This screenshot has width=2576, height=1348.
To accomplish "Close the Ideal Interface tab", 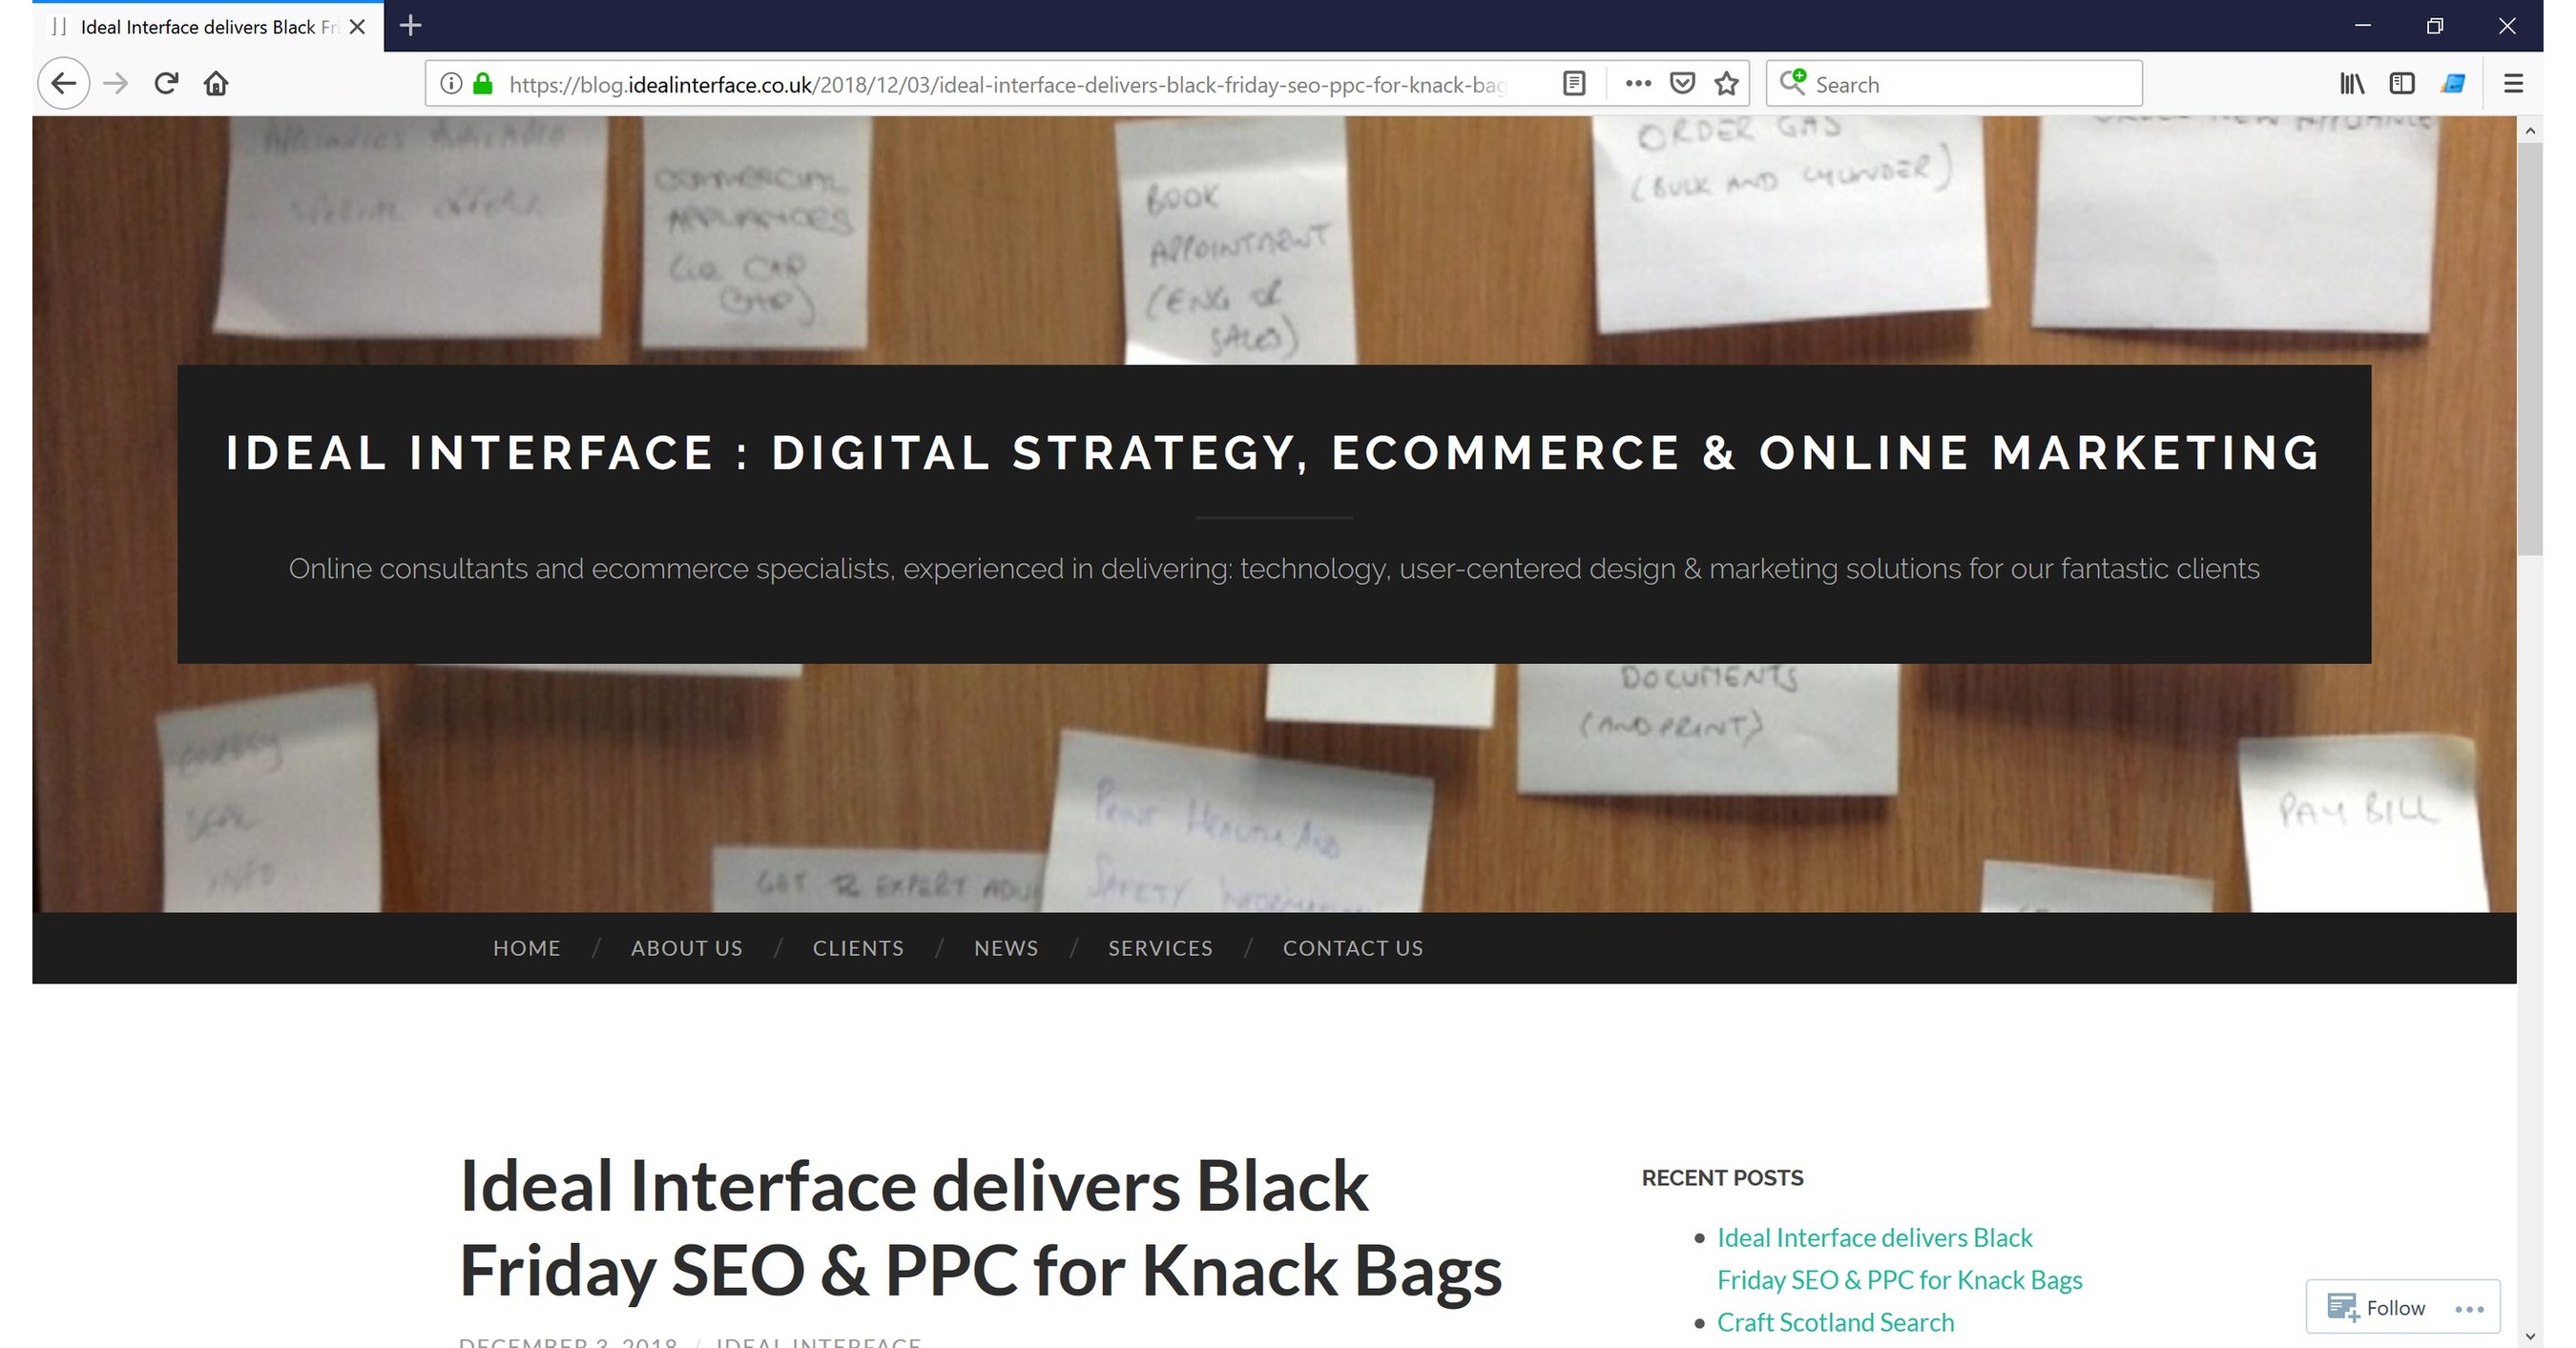I will pos(357,27).
